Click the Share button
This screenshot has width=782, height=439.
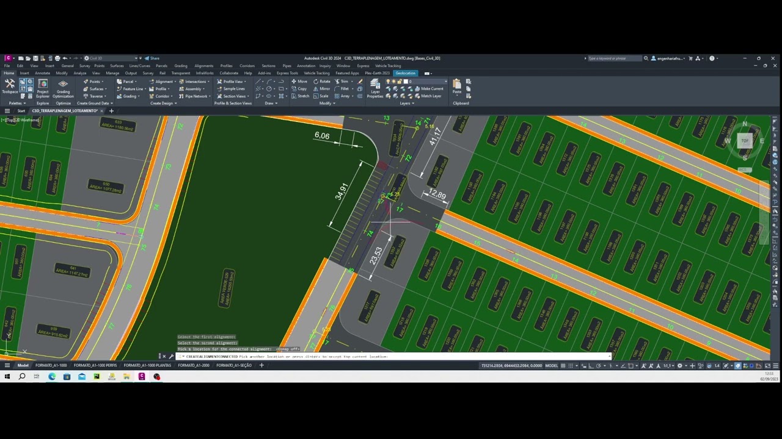[152, 59]
